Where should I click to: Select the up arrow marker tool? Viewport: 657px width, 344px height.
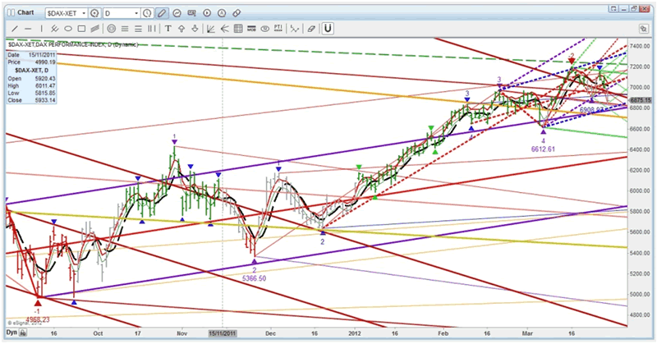181,29
